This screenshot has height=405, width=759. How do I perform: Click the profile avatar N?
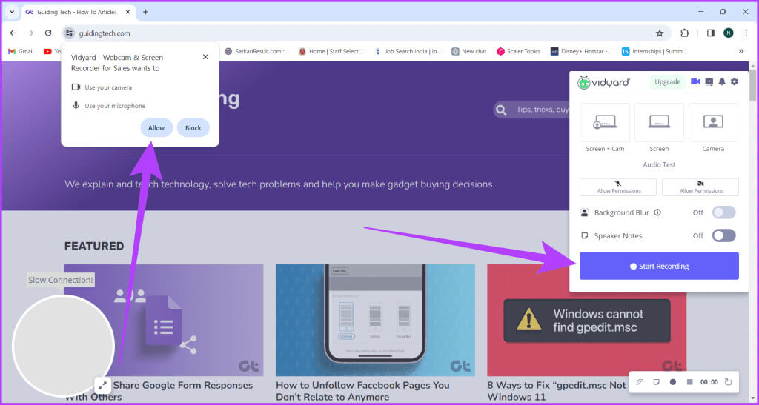728,33
